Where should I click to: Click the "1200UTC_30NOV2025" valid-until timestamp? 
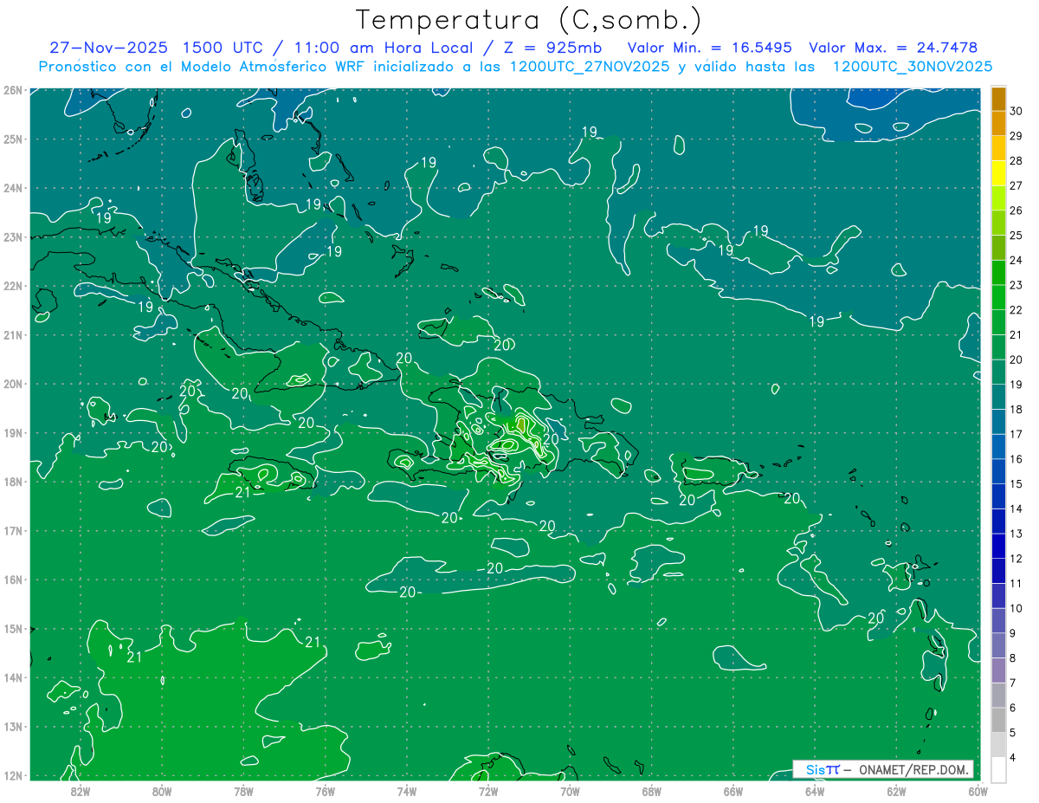pyautogui.click(x=912, y=67)
